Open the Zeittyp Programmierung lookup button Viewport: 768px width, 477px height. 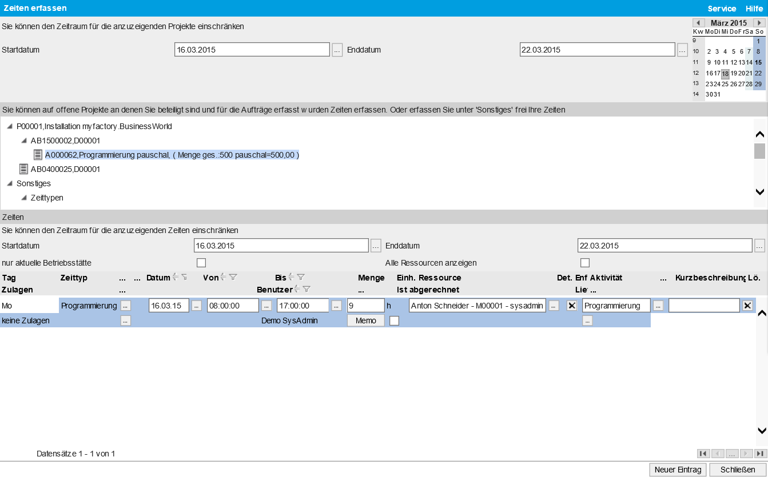click(x=126, y=306)
